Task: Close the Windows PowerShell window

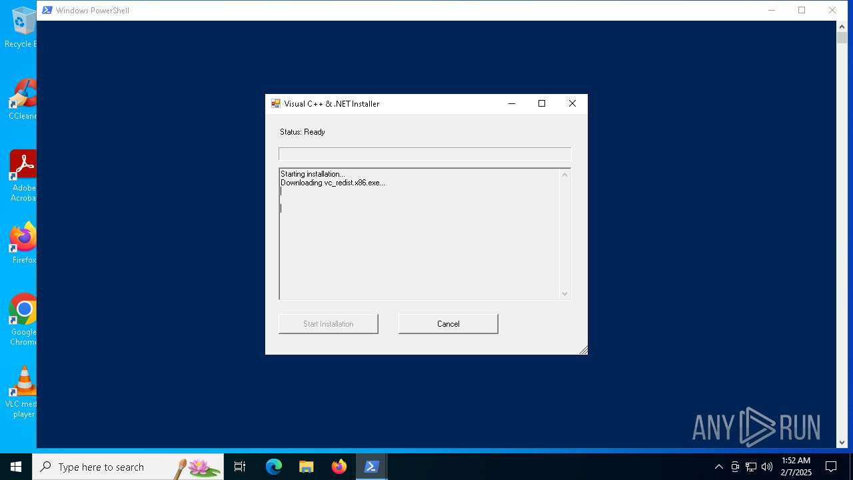Action: coord(832,10)
